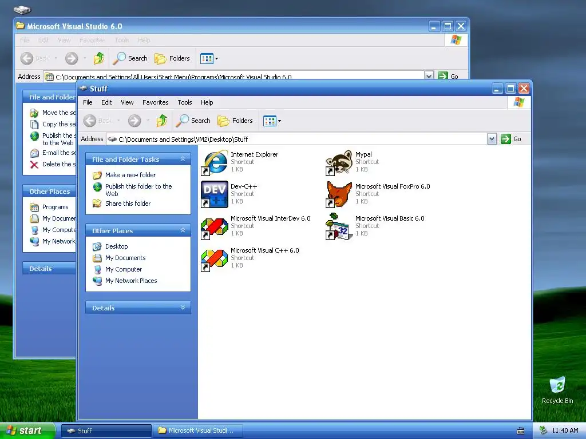Image resolution: width=586 pixels, height=439 pixels.
Task: Click Up folder icon in Visual Studio window
Action: (x=99, y=58)
